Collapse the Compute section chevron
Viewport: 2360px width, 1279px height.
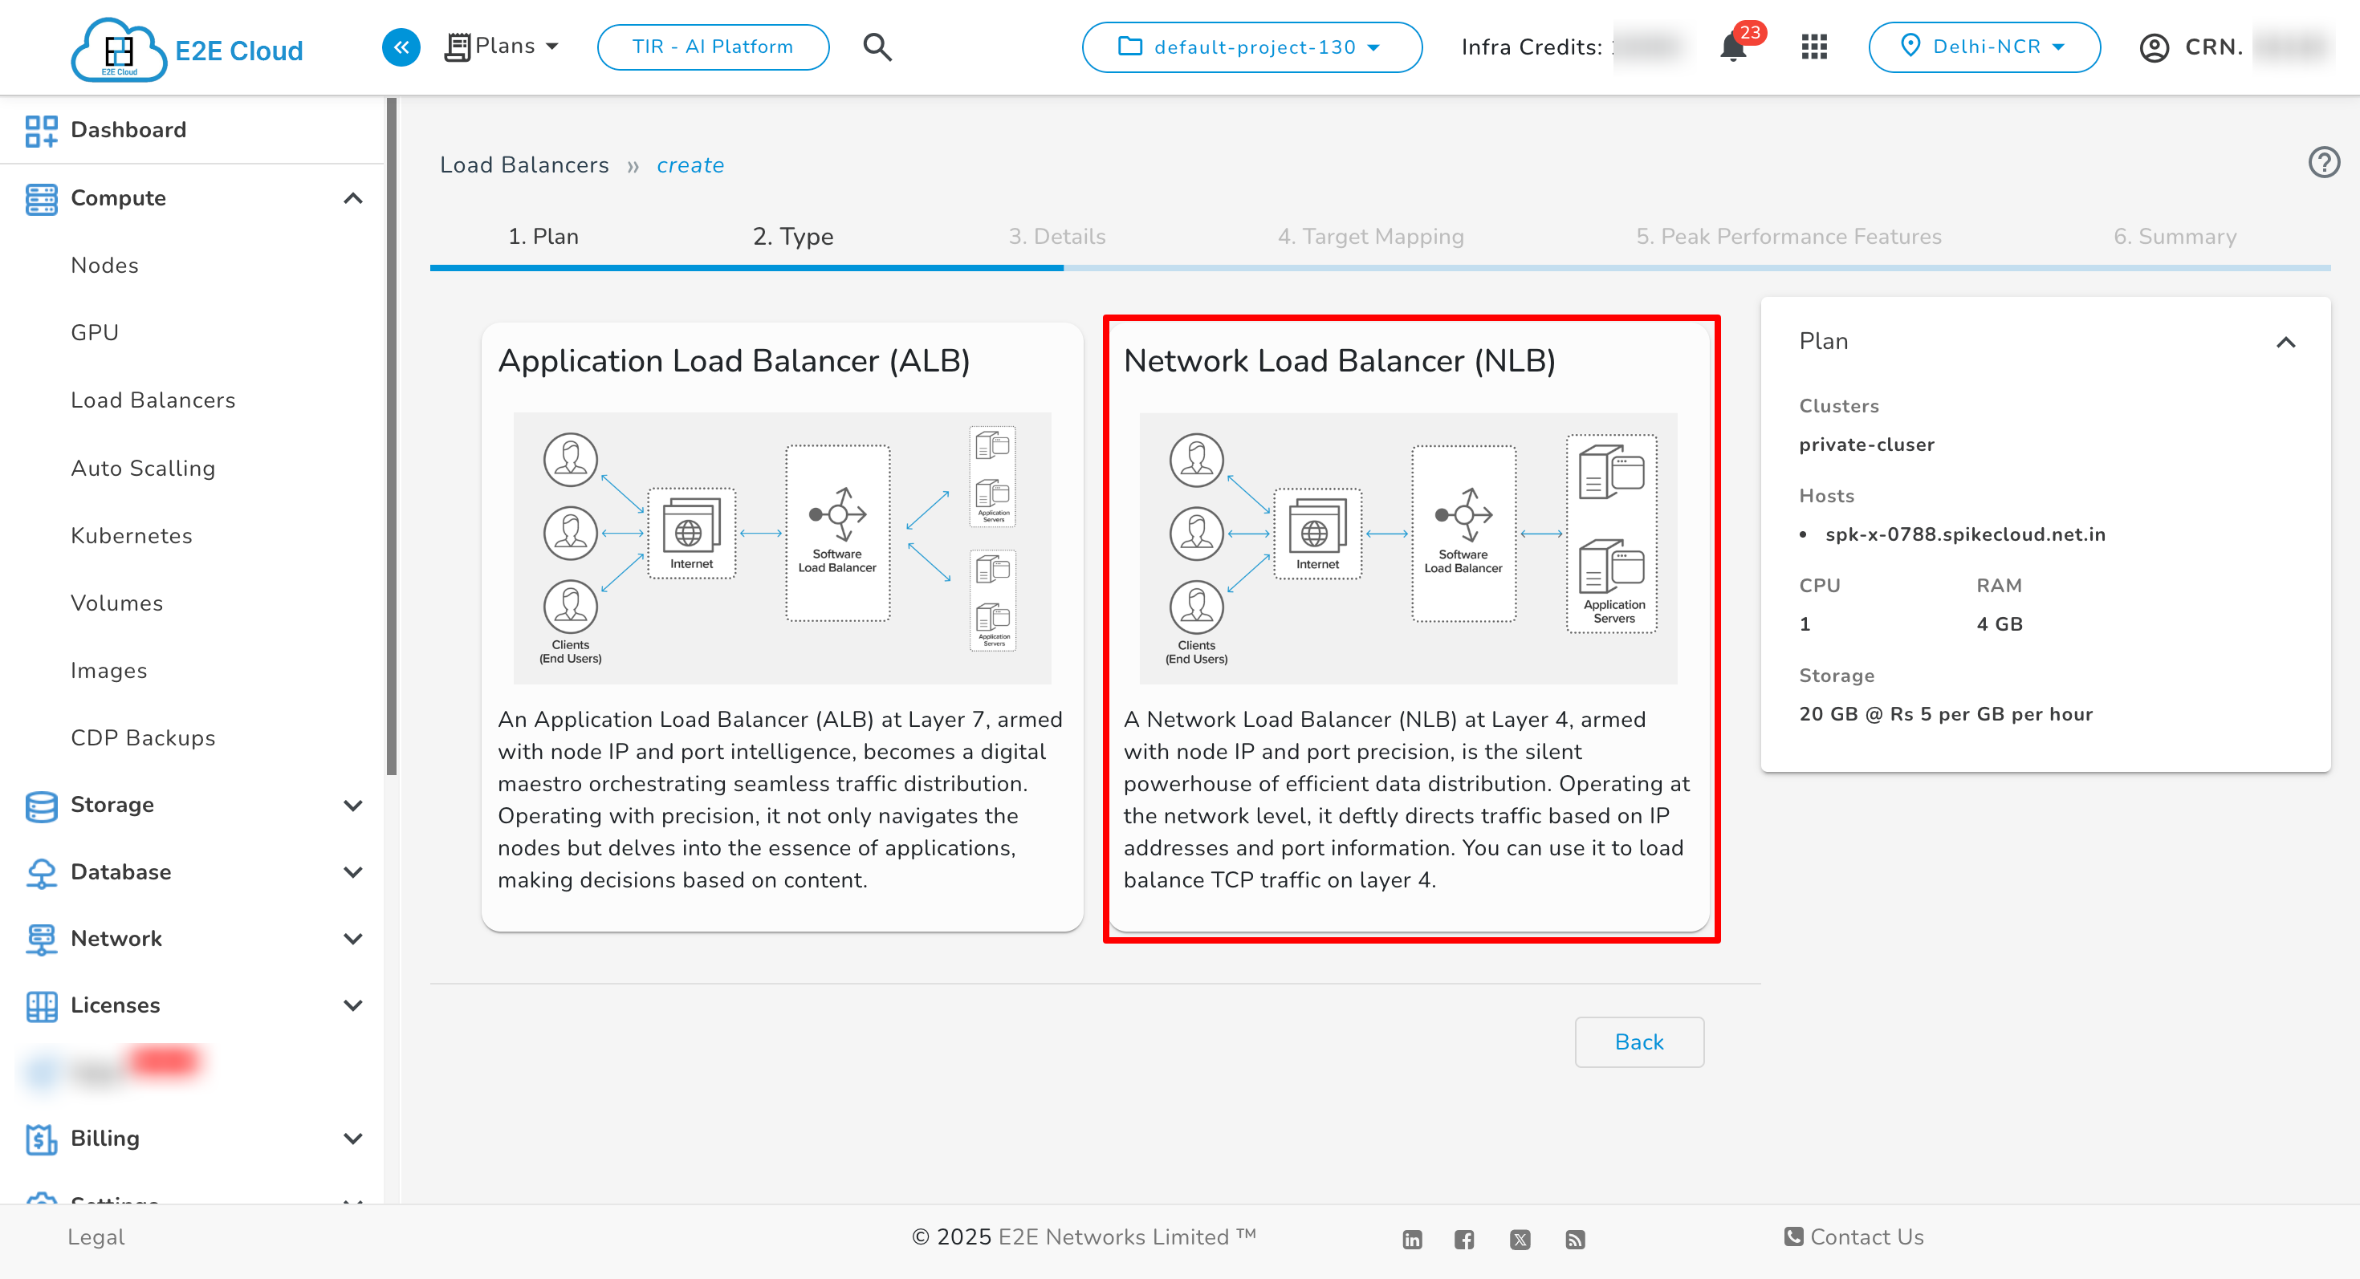pyautogui.click(x=354, y=197)
